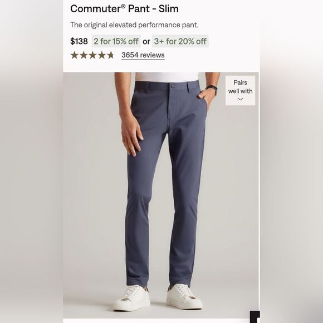The height and width of the screenshot is (323, 323).
Task: Click the original elevated performance pant tagline
Action: (134, 25)
